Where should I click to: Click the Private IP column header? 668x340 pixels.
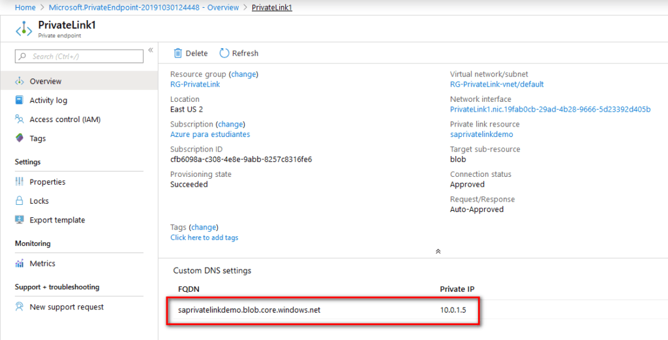(457, 289)
